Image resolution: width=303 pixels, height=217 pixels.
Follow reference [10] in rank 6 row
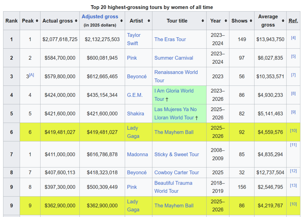click(x=293, y=131)
